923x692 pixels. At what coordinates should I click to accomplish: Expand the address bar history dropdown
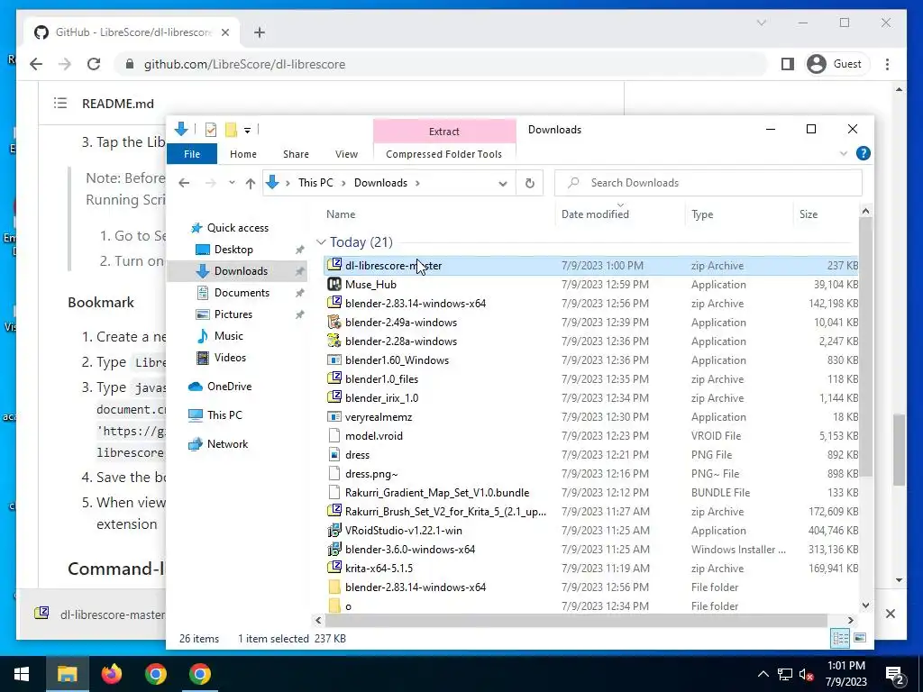click(503, 183)
